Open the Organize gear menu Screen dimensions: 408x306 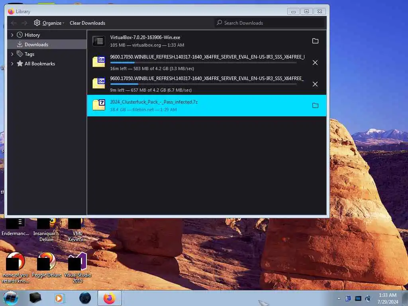[49, 23]
